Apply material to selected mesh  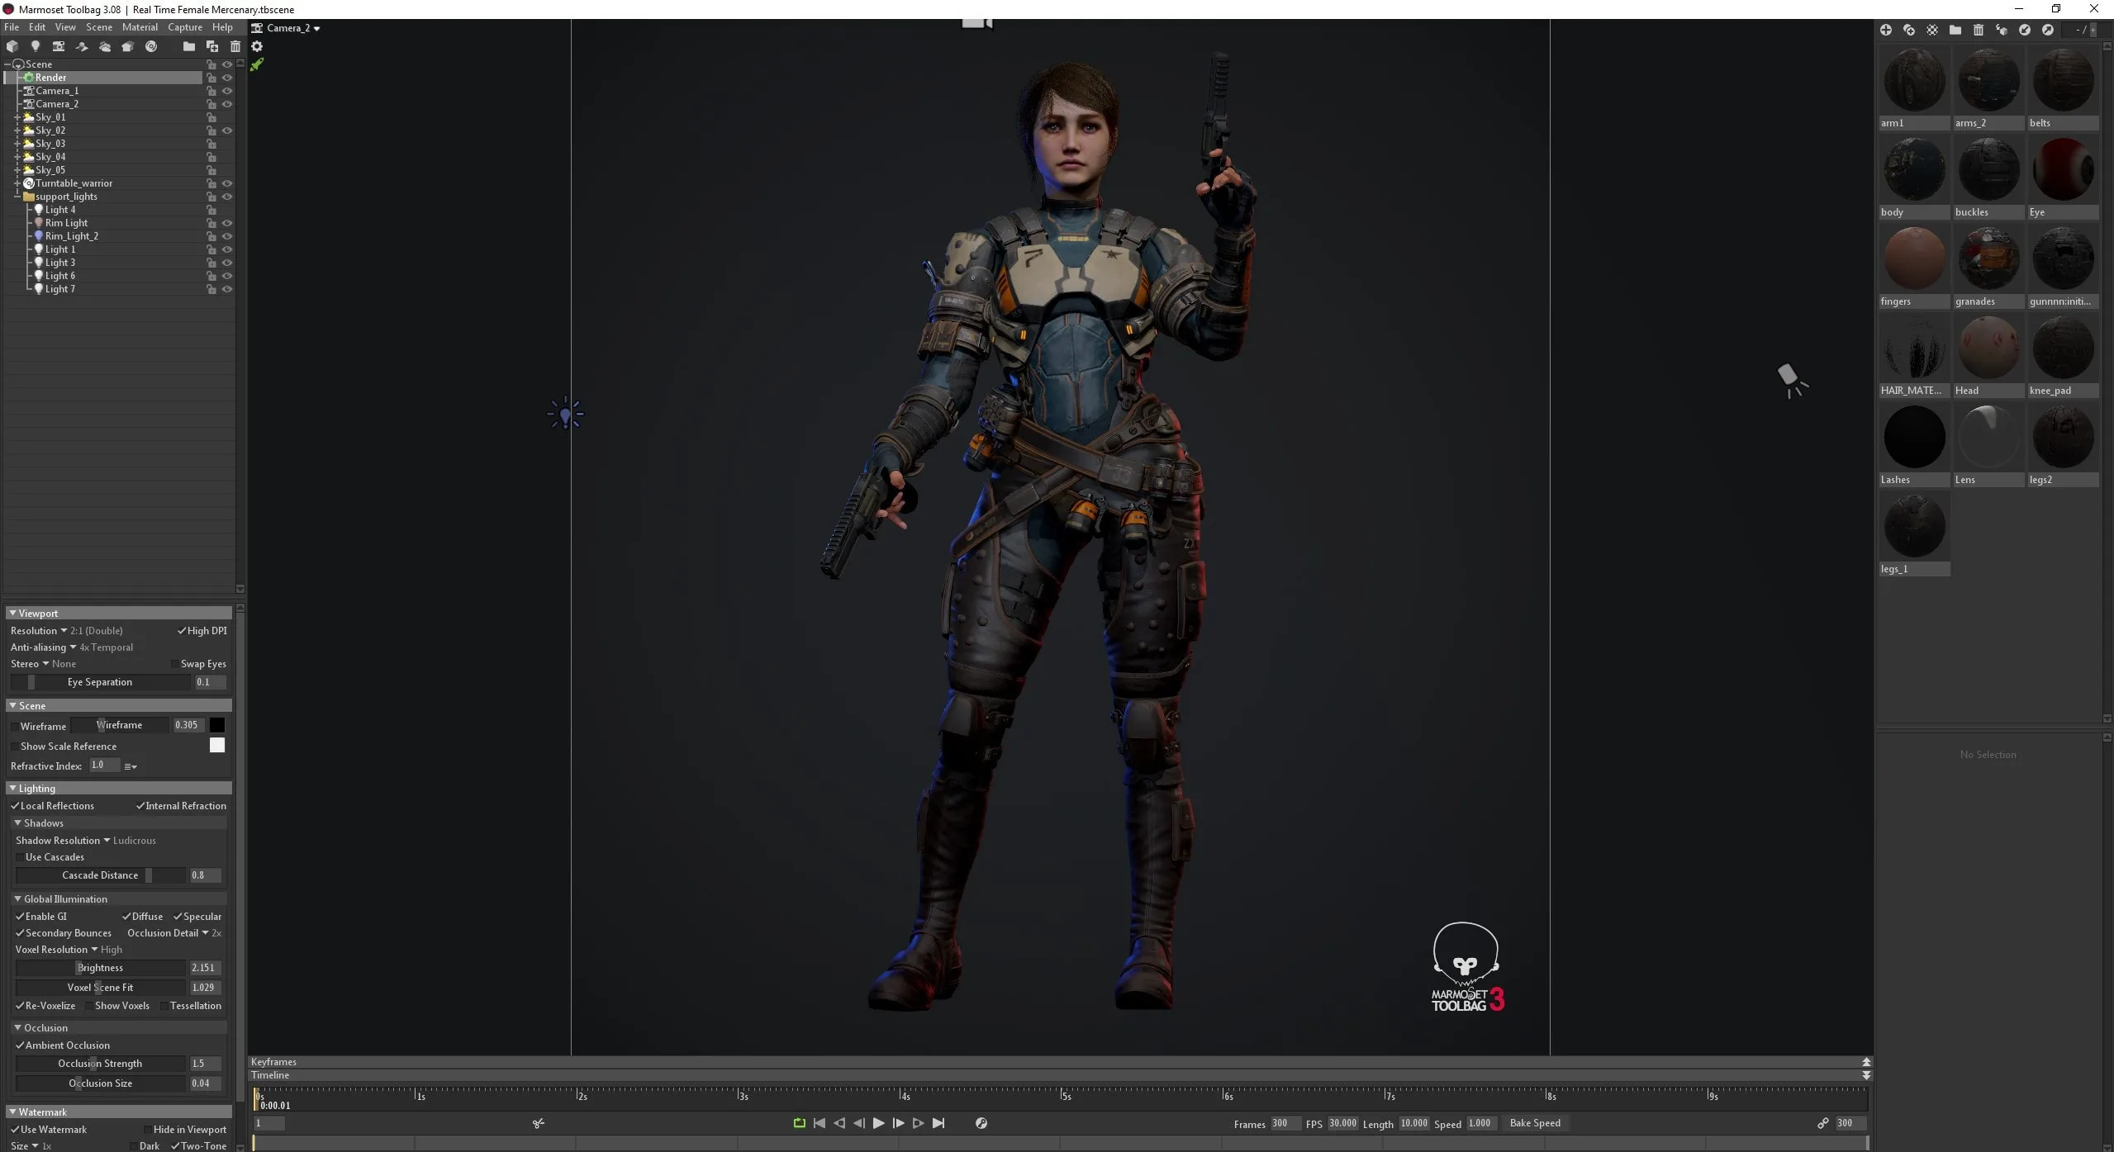[x=2002, y=30]
